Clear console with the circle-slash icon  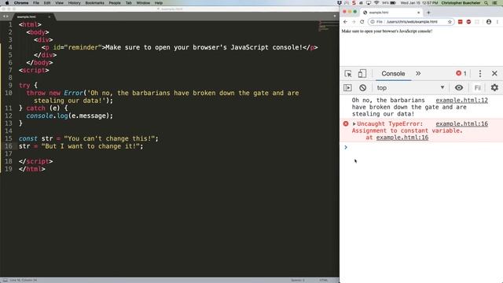[x=362, y=87]
